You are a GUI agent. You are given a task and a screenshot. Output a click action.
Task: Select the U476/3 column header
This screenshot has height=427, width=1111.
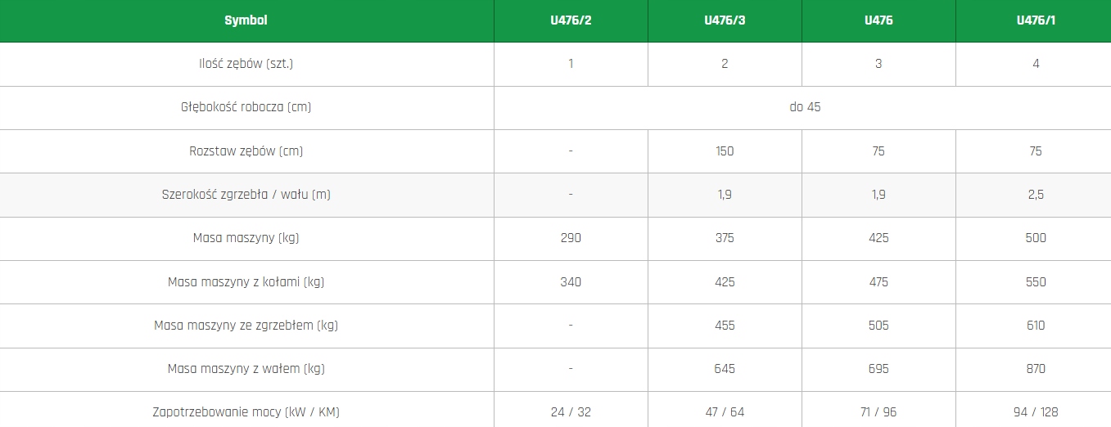725,20
